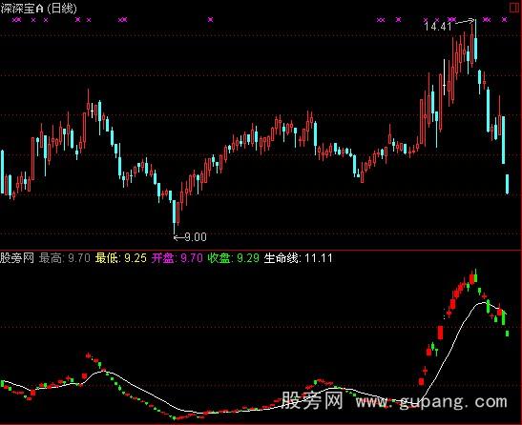This screenshot has height=425, width=522.
Task: Click the 股旁网 indicator name label
Action: 17,258
